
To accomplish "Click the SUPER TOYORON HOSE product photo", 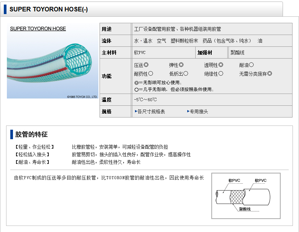I will 53,61.
